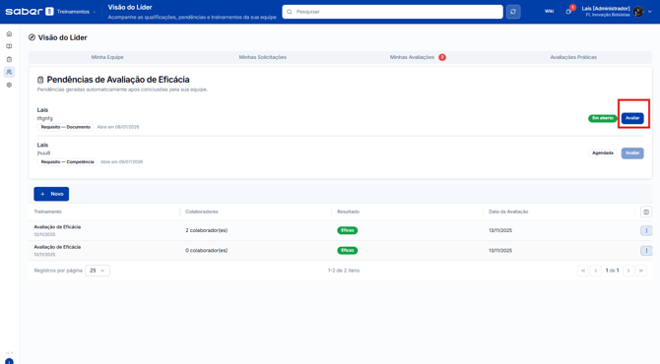Click the 2 colaborador(es) cell

tap(206, 230)
